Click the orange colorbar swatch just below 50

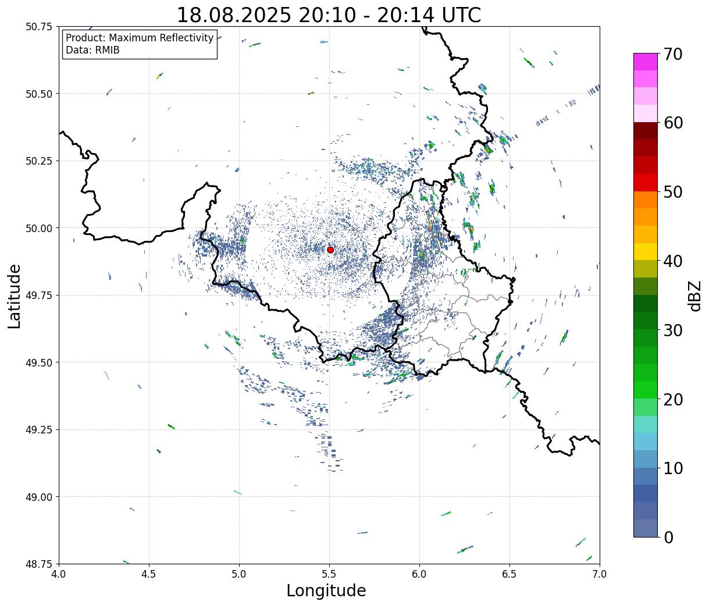tap(646, 200)
